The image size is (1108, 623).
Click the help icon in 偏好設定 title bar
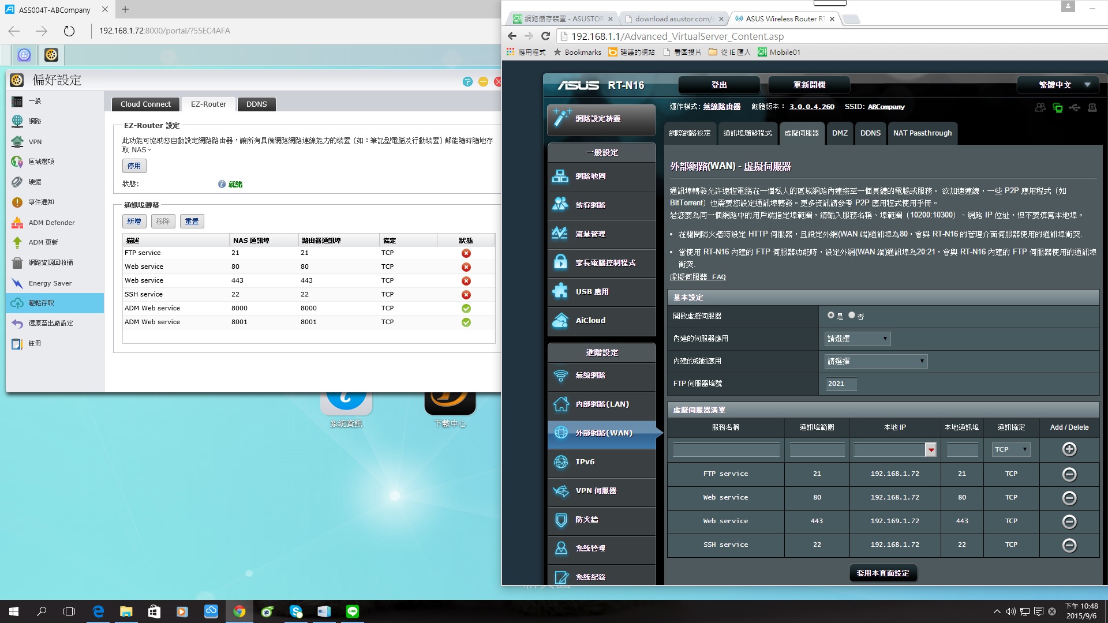tap(467, 81)
